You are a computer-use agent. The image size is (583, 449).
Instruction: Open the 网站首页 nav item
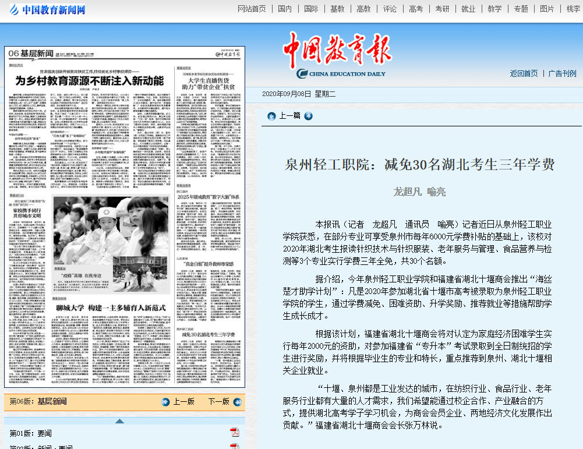pyautogui.click(x=252, y=9)
